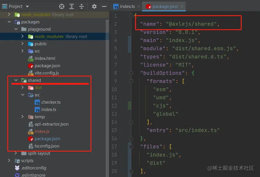Click the "MIT" license value
Image resolution: width=260 pixels, height=177 pixels.
tap(183, 65)
